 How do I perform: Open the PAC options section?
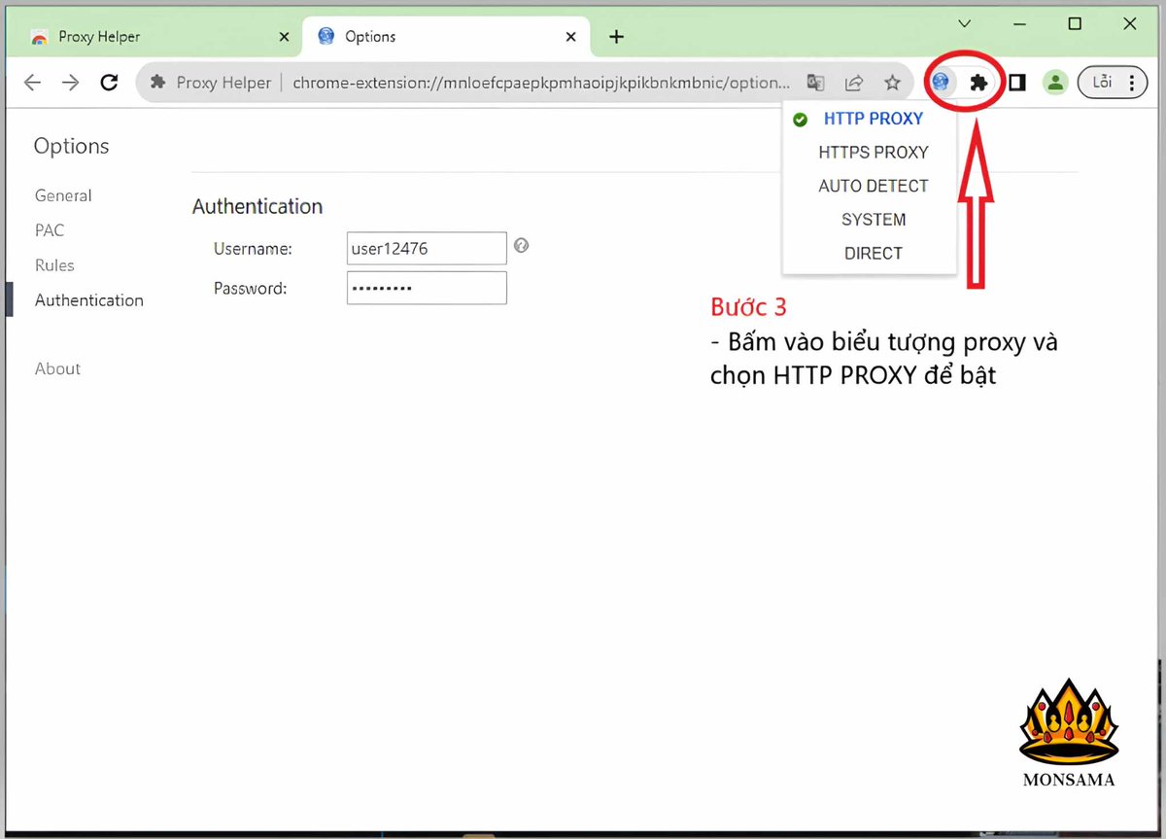tap(50, 230)
